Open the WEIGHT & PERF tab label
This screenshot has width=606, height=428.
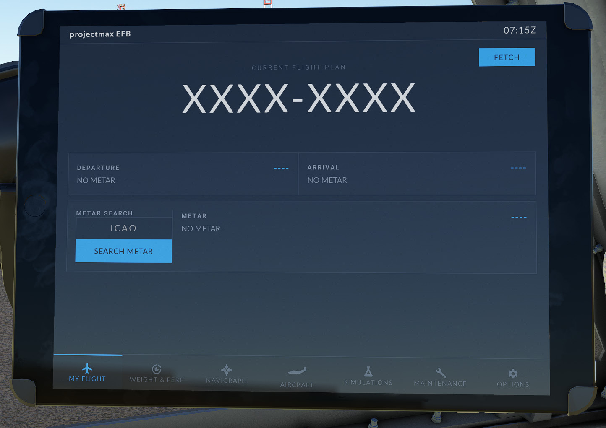coord(157,380)
